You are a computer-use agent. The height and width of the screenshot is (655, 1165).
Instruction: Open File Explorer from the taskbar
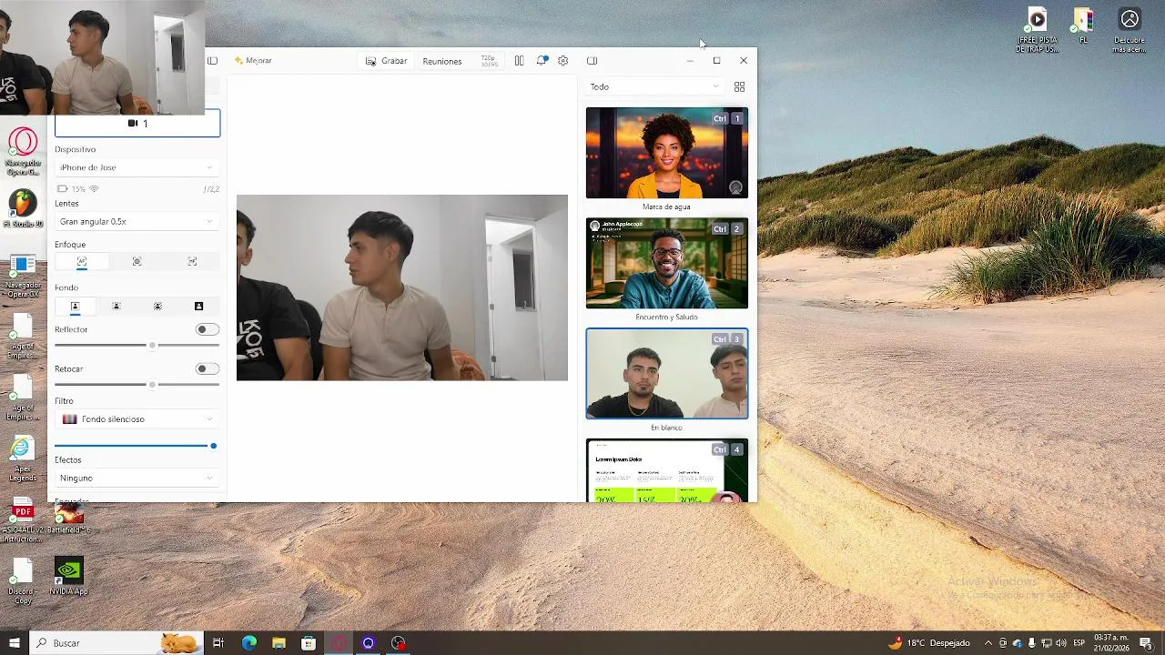(279, 643)
